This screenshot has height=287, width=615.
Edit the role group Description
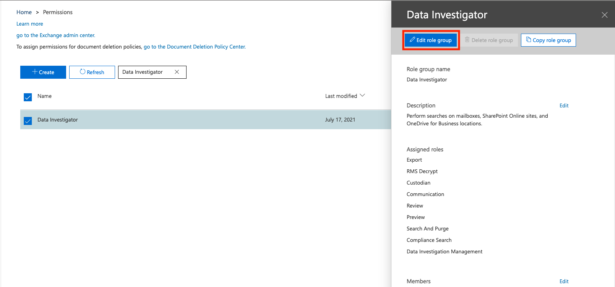pyautogui.click(x=564, y=105)
